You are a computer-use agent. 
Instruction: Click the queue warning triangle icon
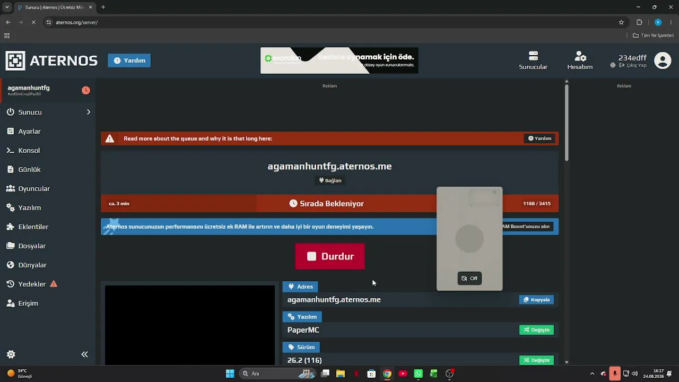[x=110, y=138]
